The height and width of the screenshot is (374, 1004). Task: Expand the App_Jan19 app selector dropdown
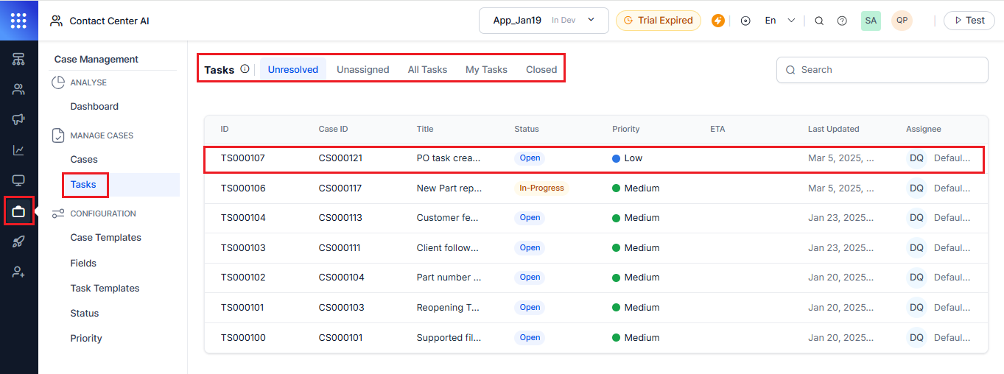(544, 21)
